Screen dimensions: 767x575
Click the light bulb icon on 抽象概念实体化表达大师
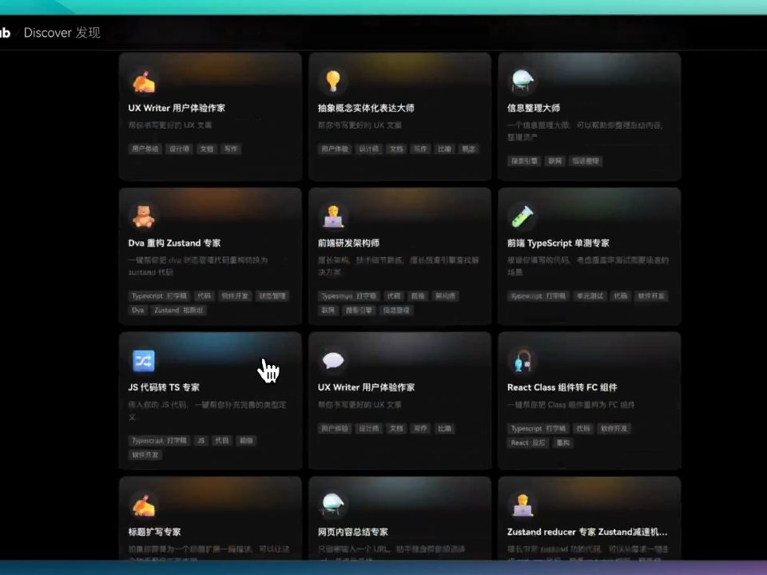coord(333,79)
